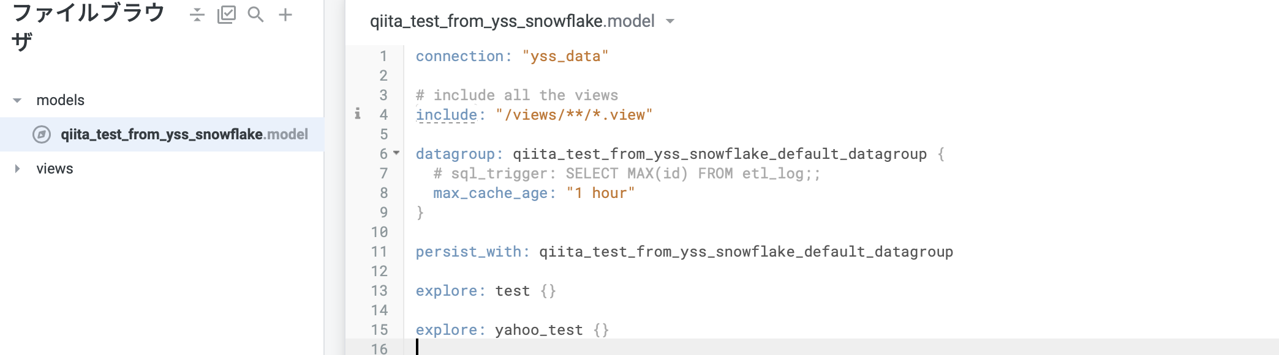The image size is (1279, 355).
Task: Click the connection "yss_data" string
Action: 565,56
